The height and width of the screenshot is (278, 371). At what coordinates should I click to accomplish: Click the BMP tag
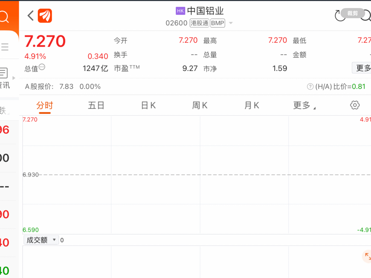[x=217, y=23]
